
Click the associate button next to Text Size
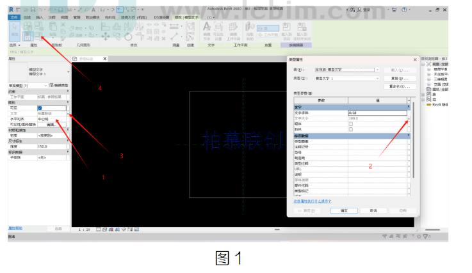pos(409,118)
